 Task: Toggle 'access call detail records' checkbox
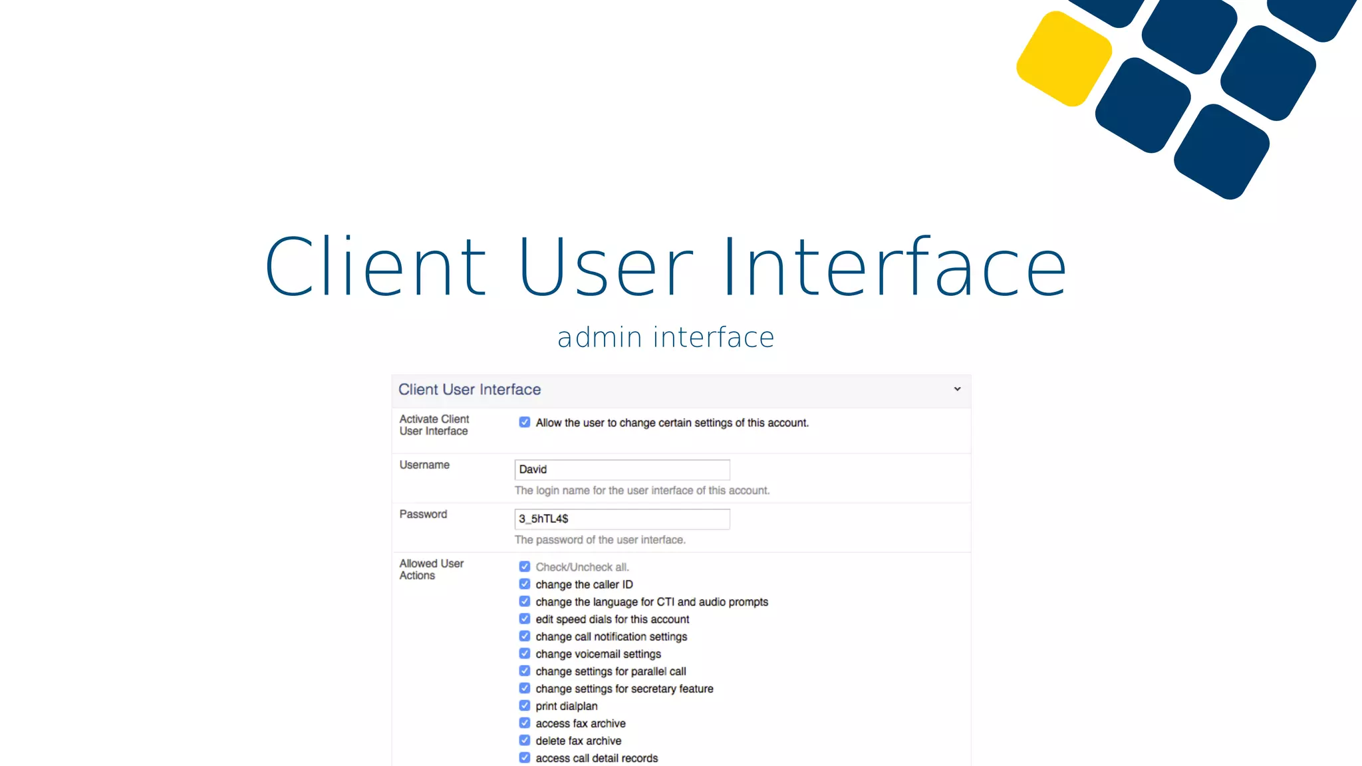[x=525, y=757]
